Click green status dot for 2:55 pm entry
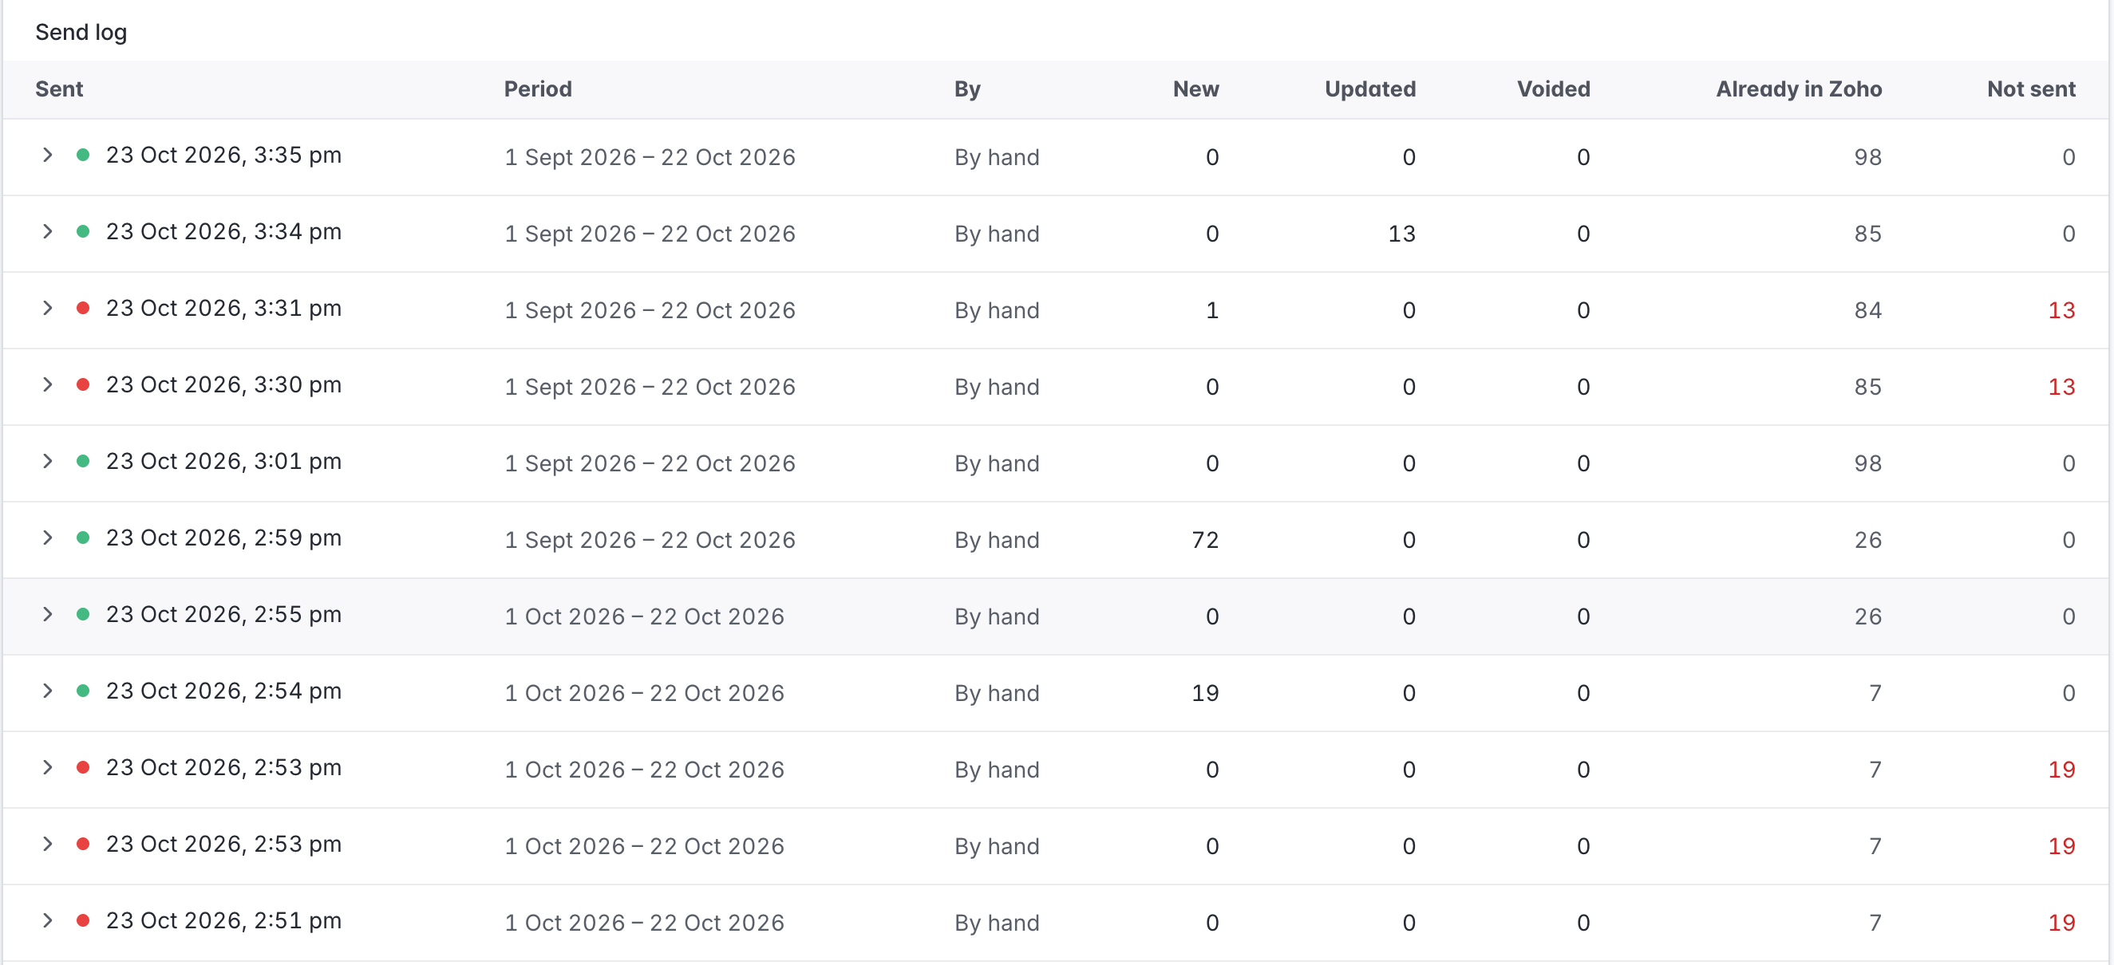2114x965 pixels. pyautogui.click(x=83, y=614)
